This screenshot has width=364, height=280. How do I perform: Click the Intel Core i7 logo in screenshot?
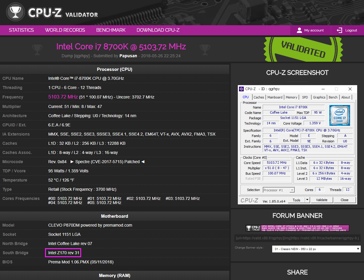coord(339,115)
